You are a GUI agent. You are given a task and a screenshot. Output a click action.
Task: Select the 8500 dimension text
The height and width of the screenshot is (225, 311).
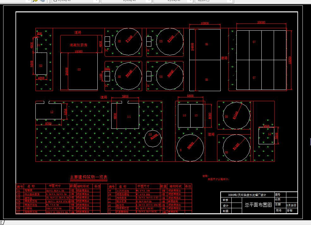click(48, 123)
